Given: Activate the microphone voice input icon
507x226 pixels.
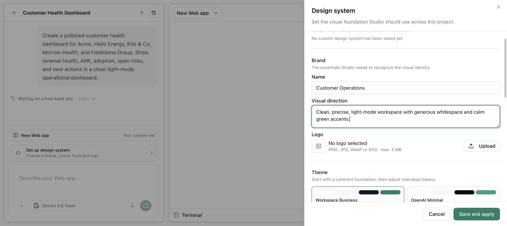Looking at the screenshot, I should tap(132, 206).
